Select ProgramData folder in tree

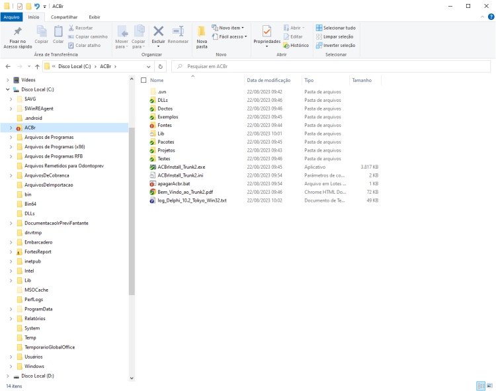click(x=38, y=309)
